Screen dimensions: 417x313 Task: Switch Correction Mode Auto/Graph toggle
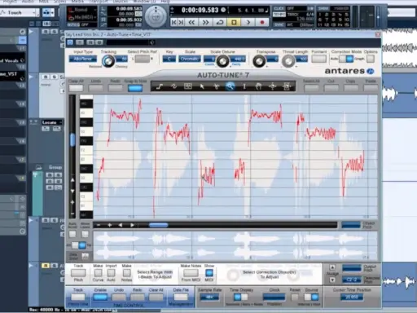346,59
